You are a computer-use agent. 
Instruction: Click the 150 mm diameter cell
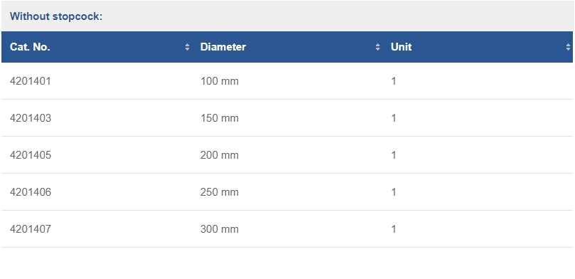click(x=220, y=118)
